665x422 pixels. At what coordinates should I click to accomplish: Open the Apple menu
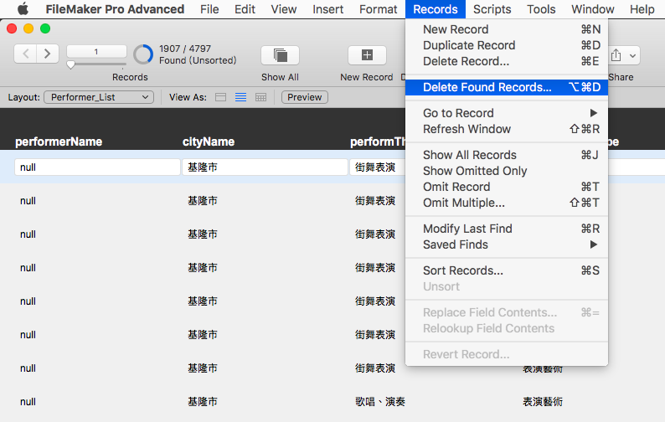(x=23, y=9)
